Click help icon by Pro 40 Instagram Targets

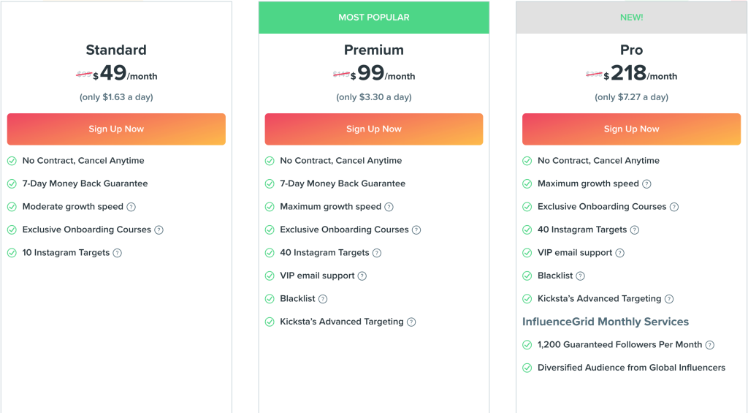[x=635, y=230]
